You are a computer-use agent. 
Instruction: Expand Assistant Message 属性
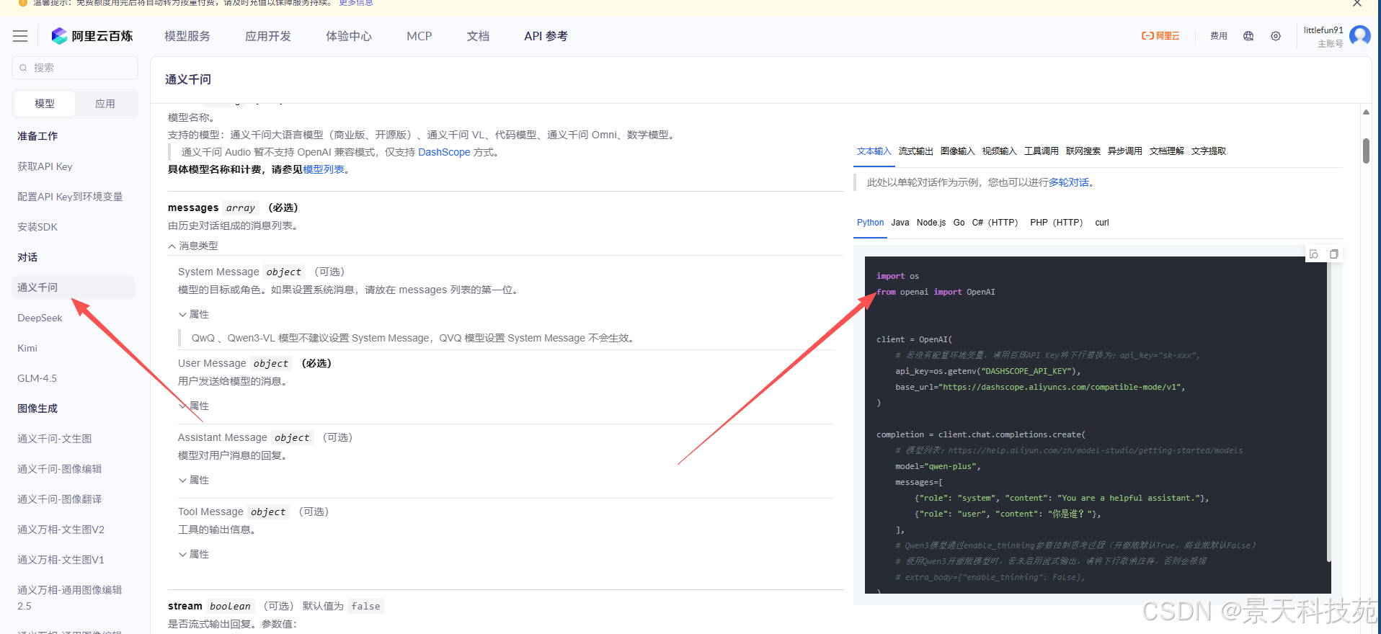tap(194, 480)
